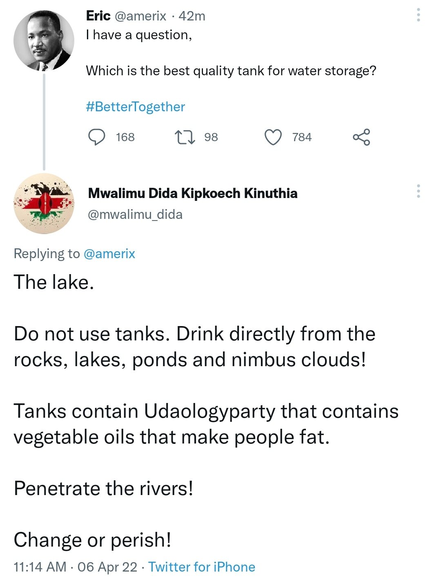The width and height of the screenshot is (441, 583).
Task: Click the @mwalimu_dida handle
Action: (135, 214)
